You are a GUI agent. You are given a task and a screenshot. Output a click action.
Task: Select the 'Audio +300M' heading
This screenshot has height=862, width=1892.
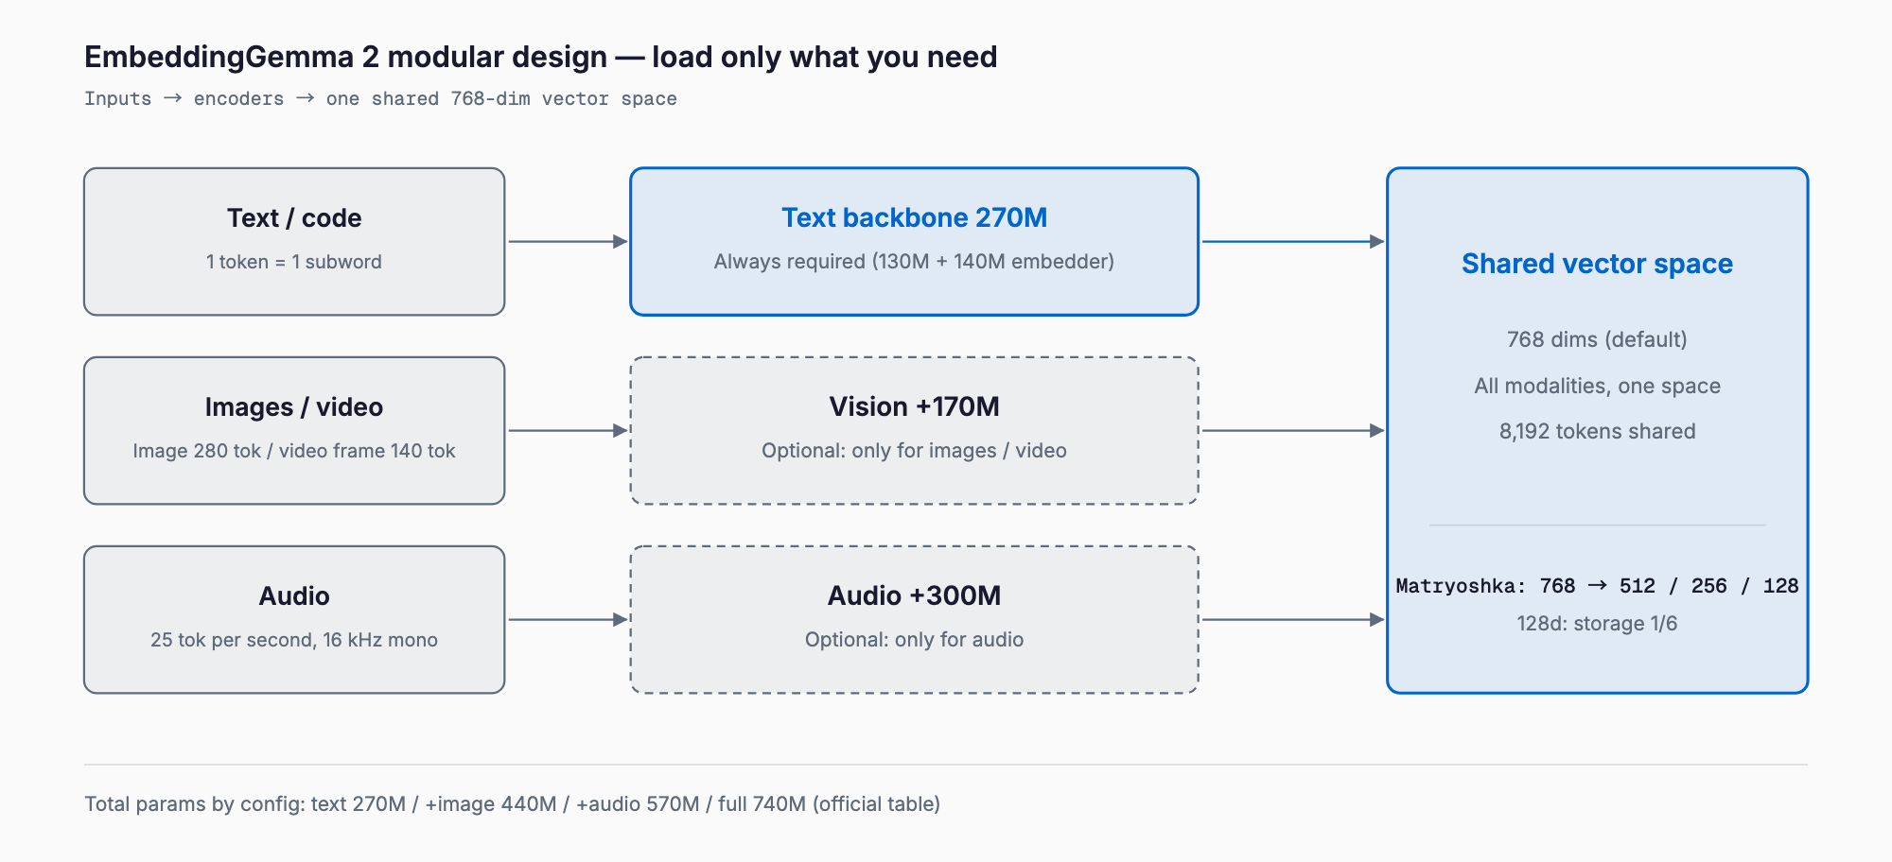pyautogui.click(x=914, y=595)
